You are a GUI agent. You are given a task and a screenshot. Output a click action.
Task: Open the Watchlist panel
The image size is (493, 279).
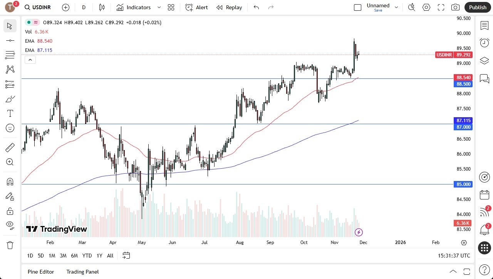(484, 25)
